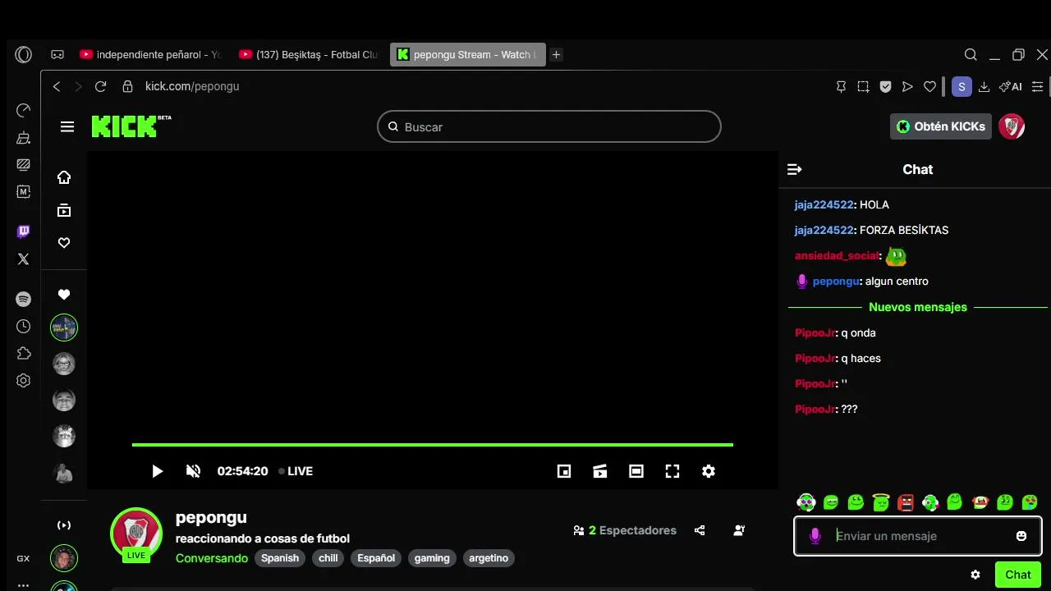This screenshot has height=591, width=1051.
Task: Open extensions cube icon in Opera sidebar
Action: click(x=23, y=354)
